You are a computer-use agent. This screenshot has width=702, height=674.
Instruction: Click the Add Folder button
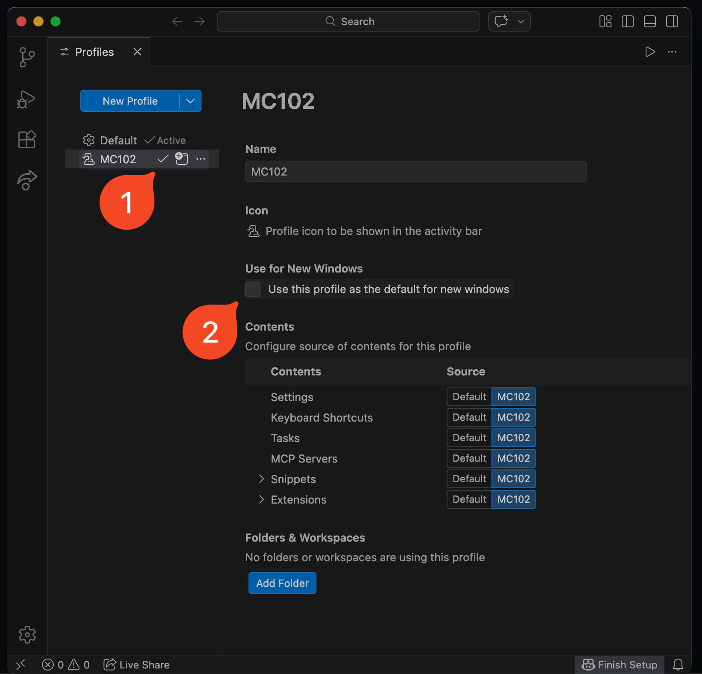tap(282, 583)
